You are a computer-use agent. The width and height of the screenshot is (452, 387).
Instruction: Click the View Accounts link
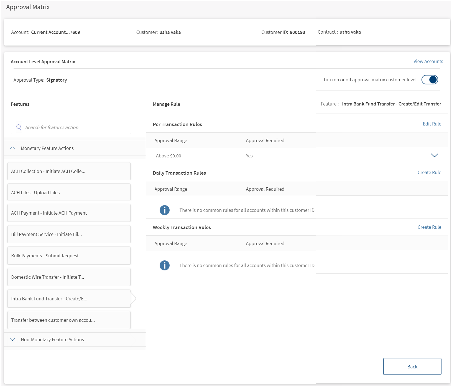pos(428,61)
